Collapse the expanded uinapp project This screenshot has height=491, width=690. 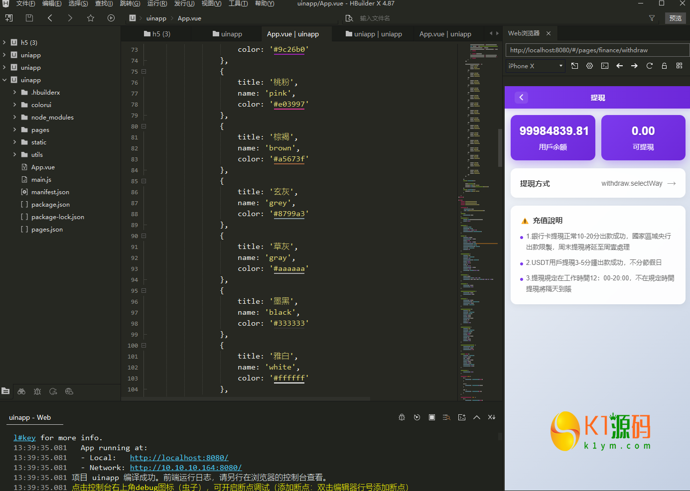tap(4, 80)
